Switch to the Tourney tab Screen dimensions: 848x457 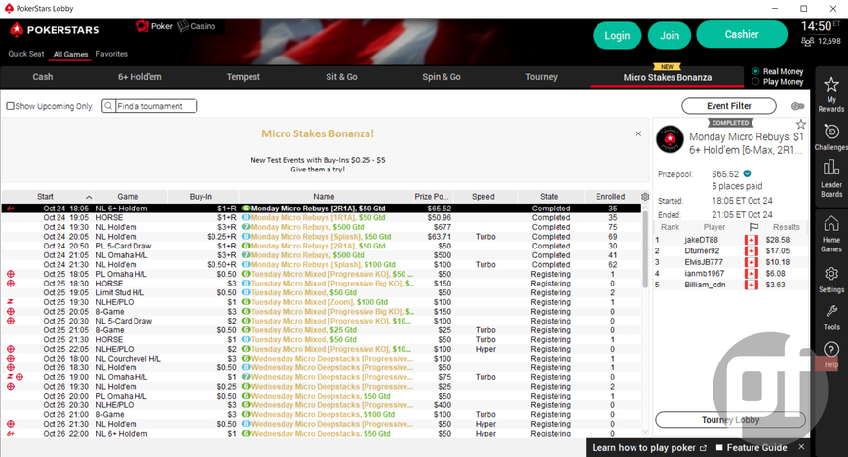[541, 77]
